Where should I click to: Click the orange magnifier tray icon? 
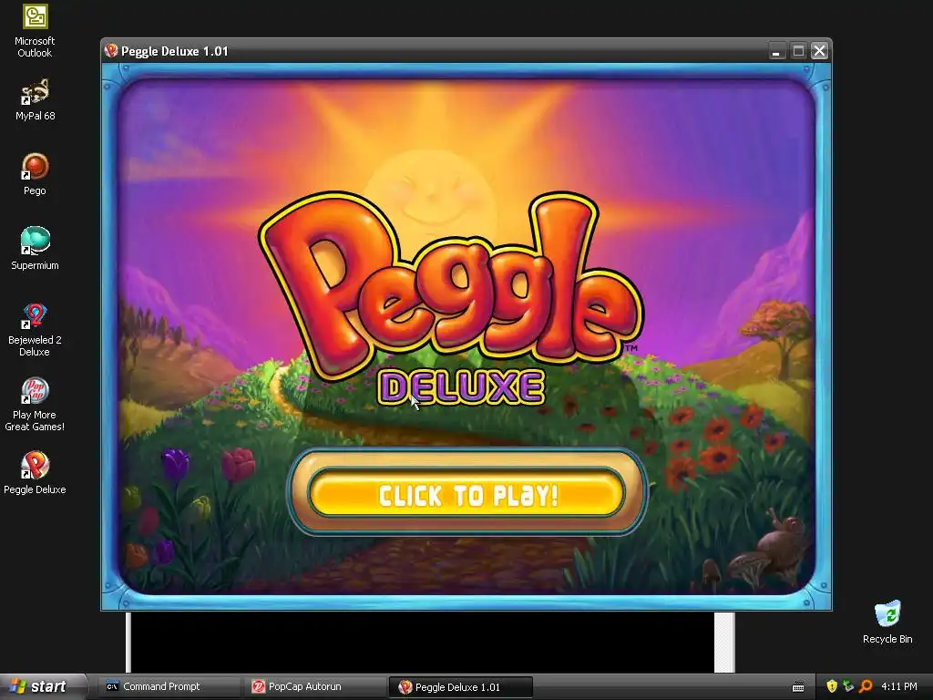pyautogui.click(x=866, y=686)
